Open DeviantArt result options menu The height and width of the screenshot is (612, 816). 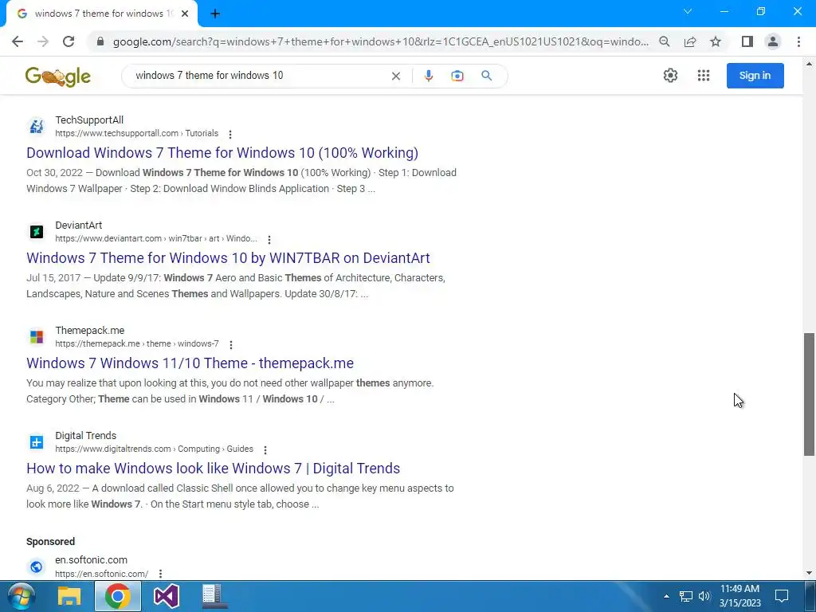point(269,239)
